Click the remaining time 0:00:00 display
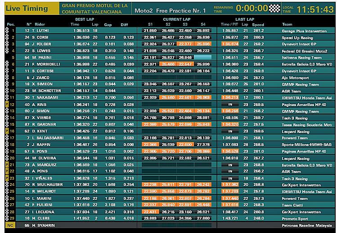337x233 pixels. [252, 9]
